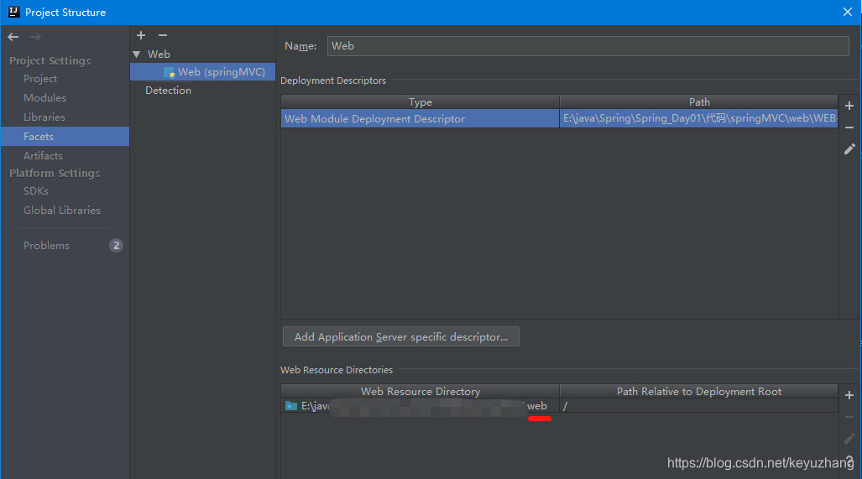Select the web resource directory row

click(x=559, y=406)
